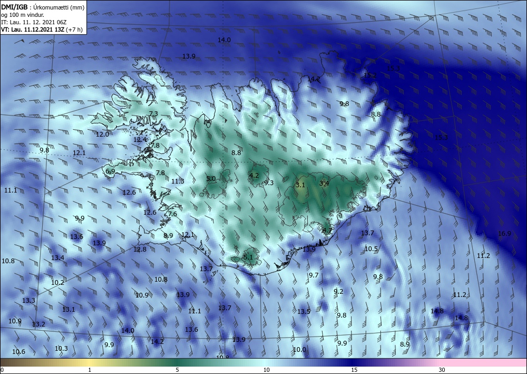
Task: Click the 7.3 value on the Westfjords
Action: 153,114
